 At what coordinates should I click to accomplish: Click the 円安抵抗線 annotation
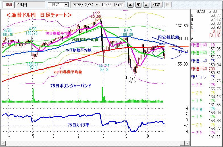coord(168,37)
